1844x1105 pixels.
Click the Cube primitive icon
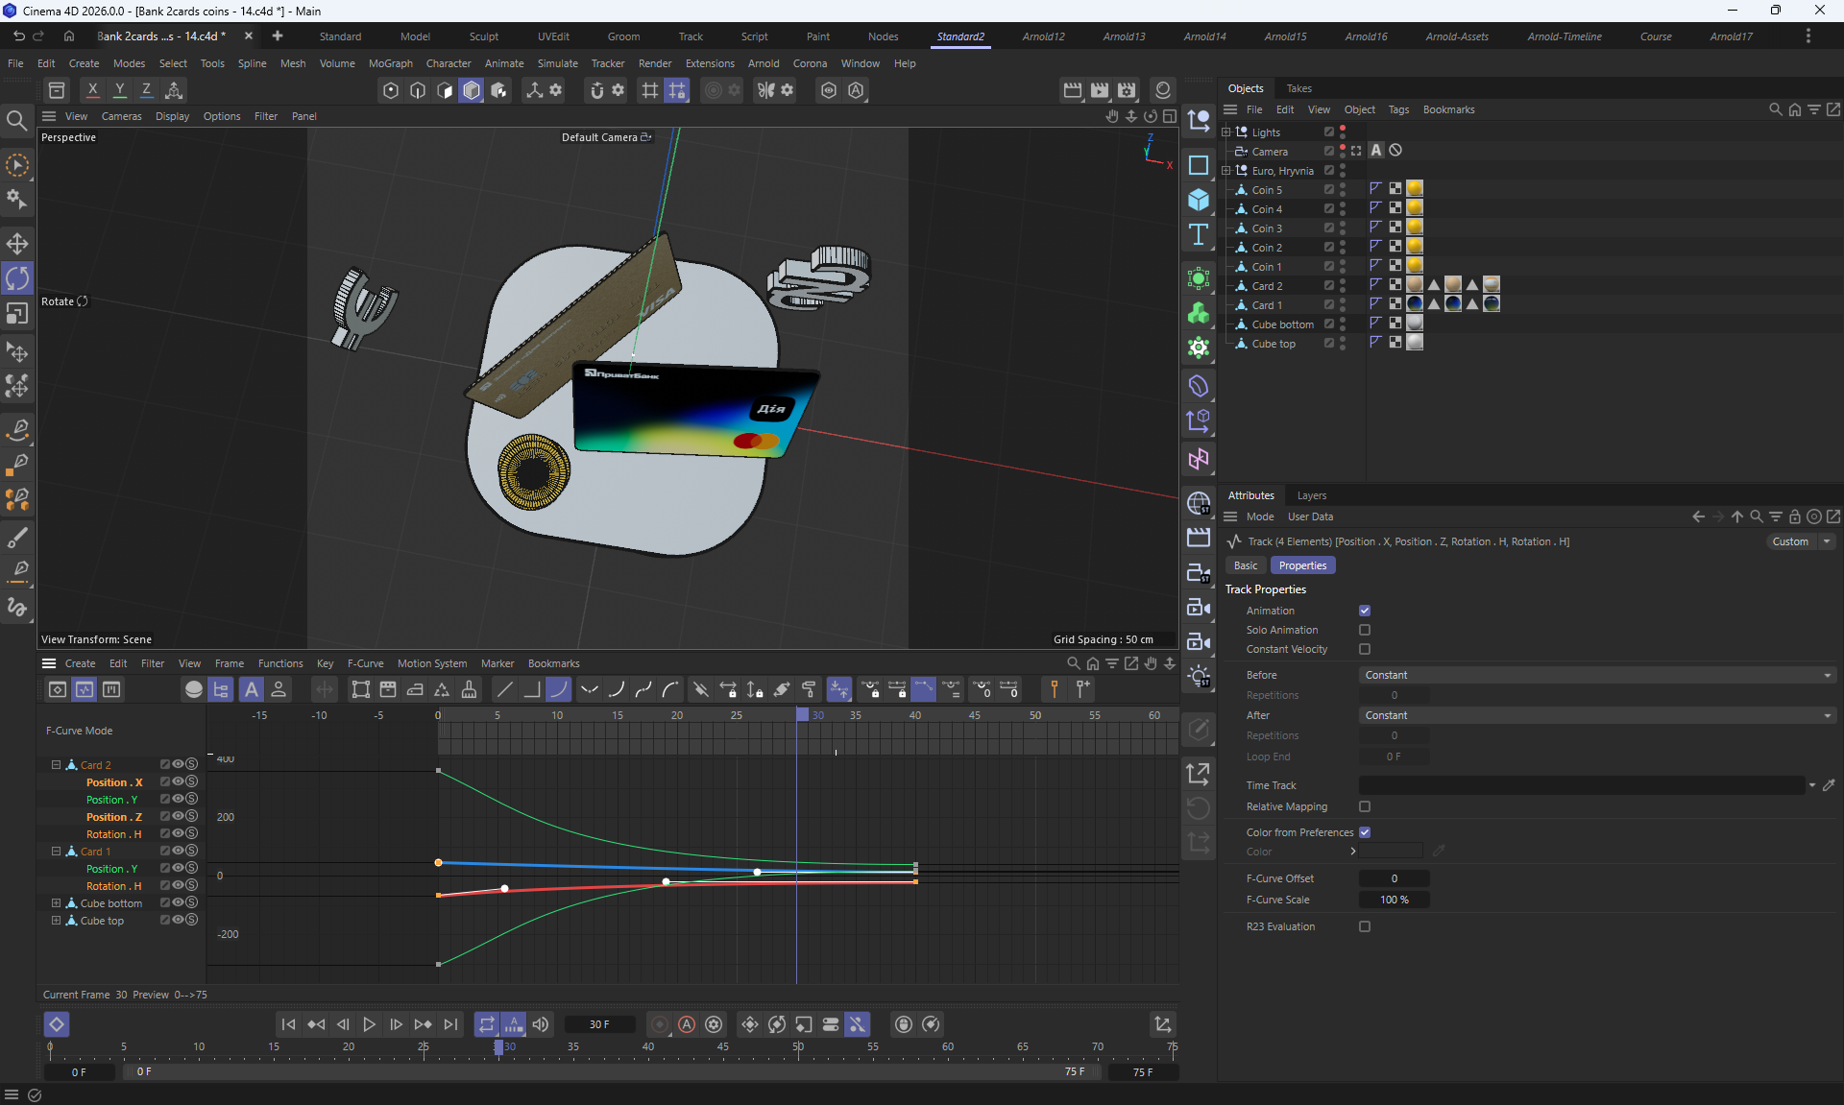[1199, 200]
